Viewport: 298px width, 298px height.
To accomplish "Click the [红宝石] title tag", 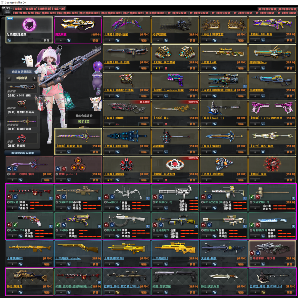I will [x=18, y=9].
